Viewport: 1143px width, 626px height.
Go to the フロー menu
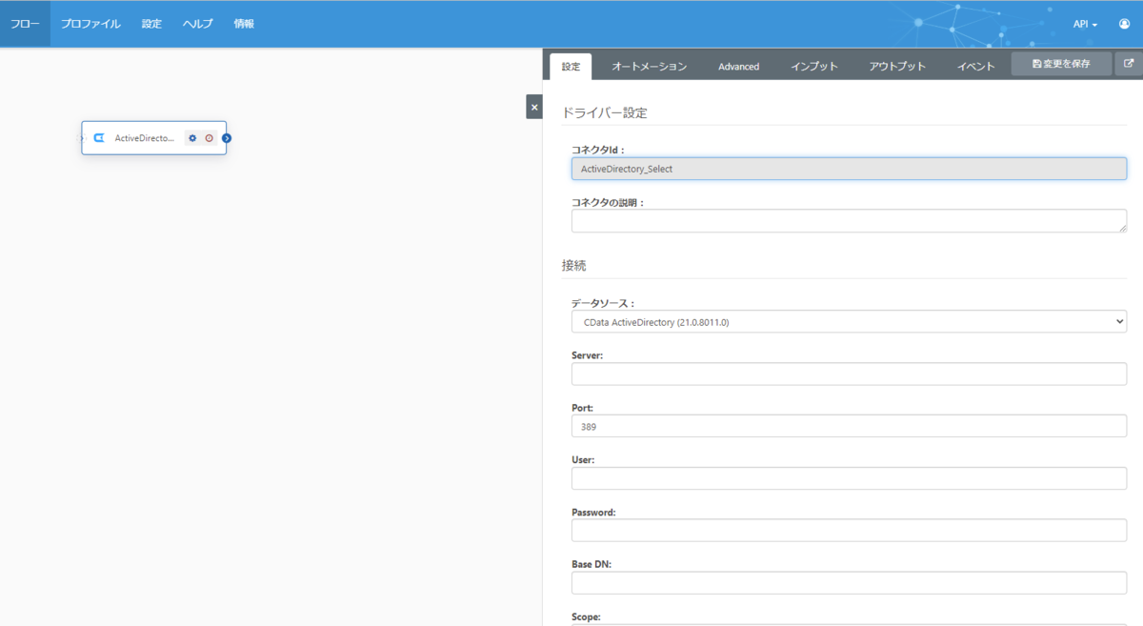click(25, 24)
